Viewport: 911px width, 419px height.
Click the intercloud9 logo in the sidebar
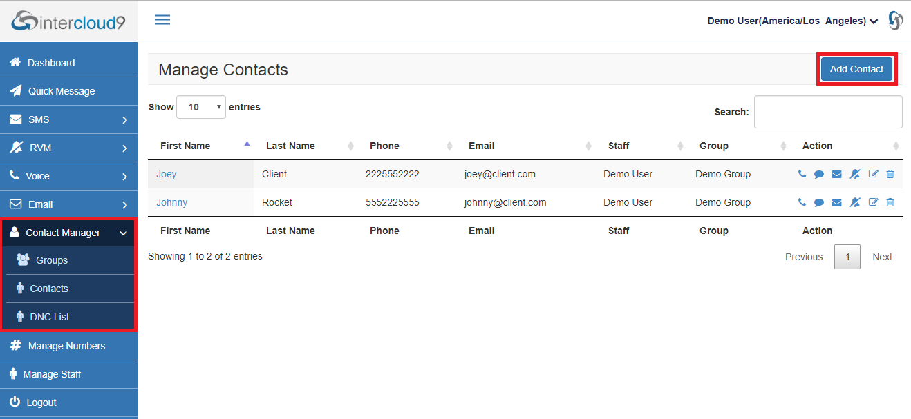pyautogui.click(x=68, y=21)
